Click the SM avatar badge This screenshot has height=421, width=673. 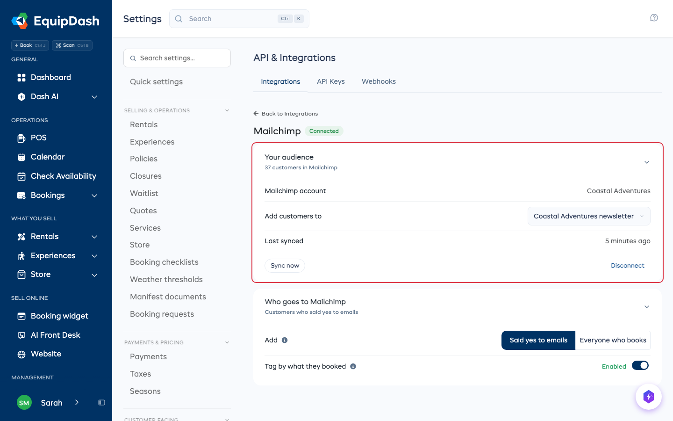pos(24,403)
